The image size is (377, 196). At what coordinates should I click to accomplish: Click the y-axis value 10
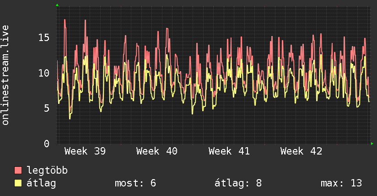[x=44, y=73]
